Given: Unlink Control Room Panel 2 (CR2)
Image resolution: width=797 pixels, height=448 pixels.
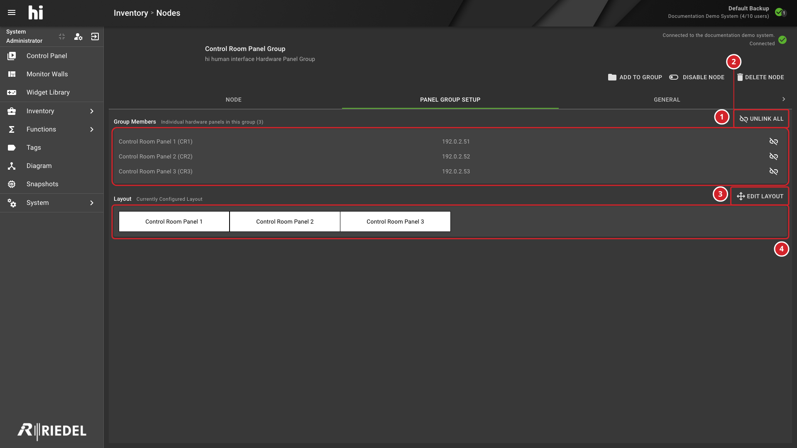Looking at the screenshot, I should pos(773,156).
